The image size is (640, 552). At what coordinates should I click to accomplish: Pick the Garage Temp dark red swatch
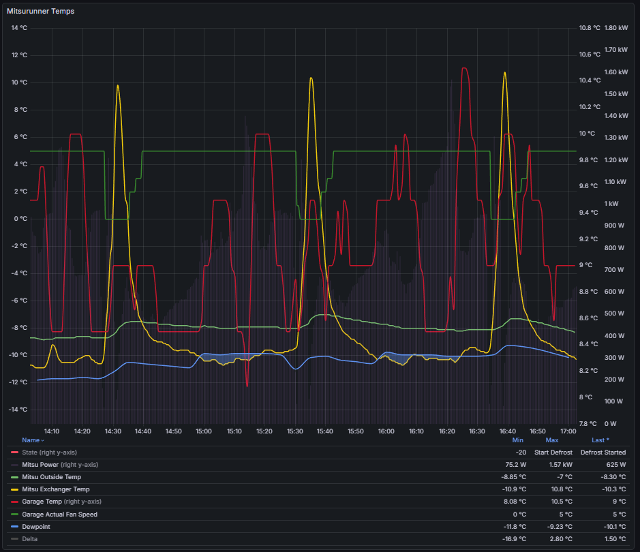click(15, 502)
